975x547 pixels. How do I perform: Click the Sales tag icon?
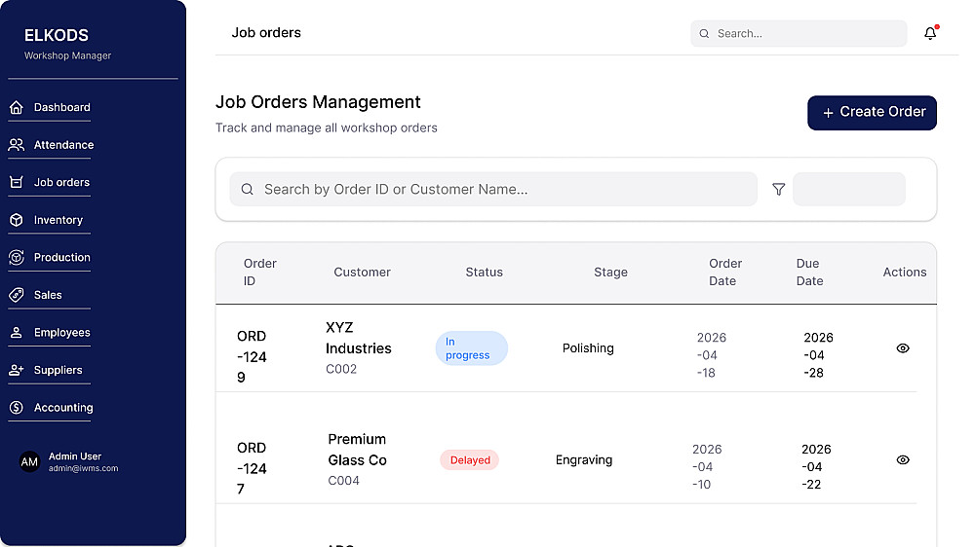pyautogui.click(x=16, y=295)
